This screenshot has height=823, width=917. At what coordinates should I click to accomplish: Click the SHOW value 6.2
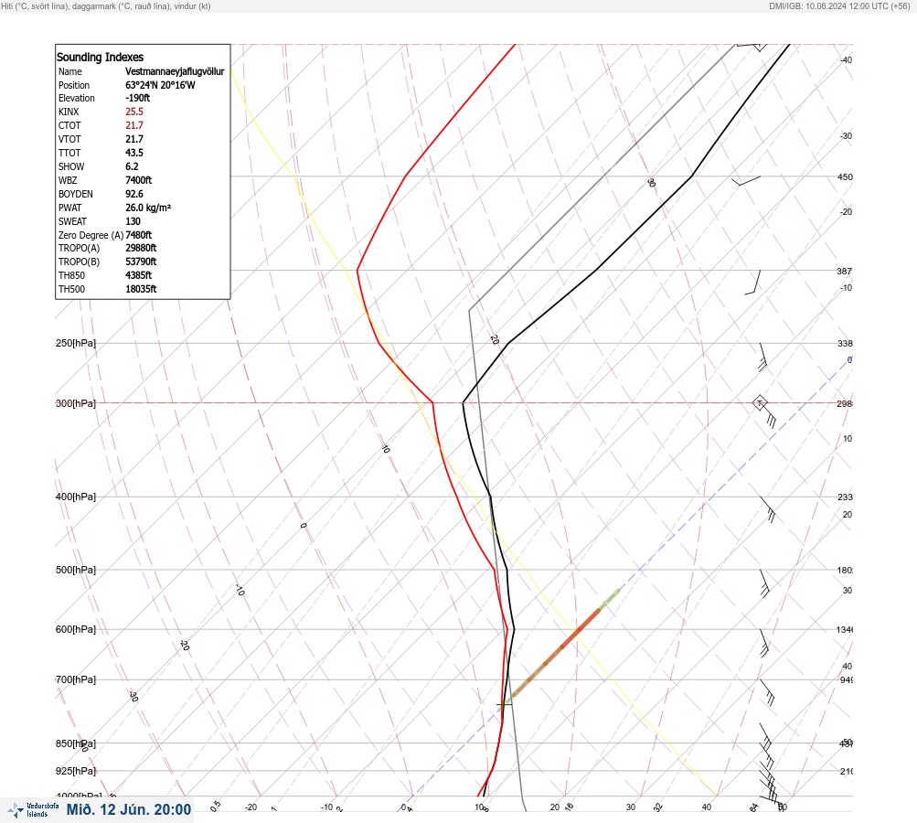pos(132,166)
